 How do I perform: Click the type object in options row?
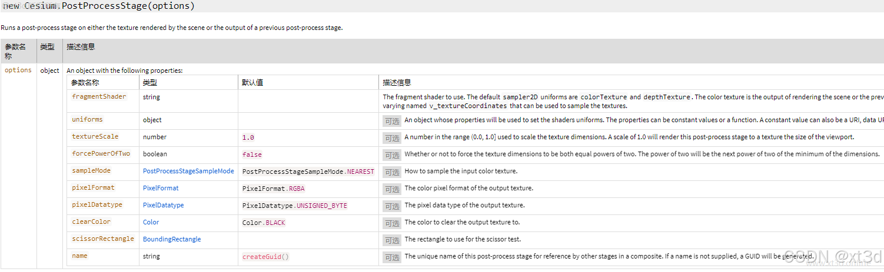(x=49, y=70)
